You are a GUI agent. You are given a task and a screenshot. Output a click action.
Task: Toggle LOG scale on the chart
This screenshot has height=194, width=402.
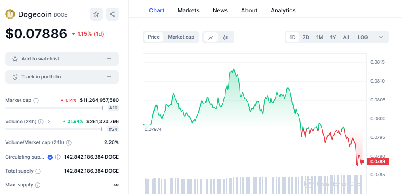coord(362,37)
